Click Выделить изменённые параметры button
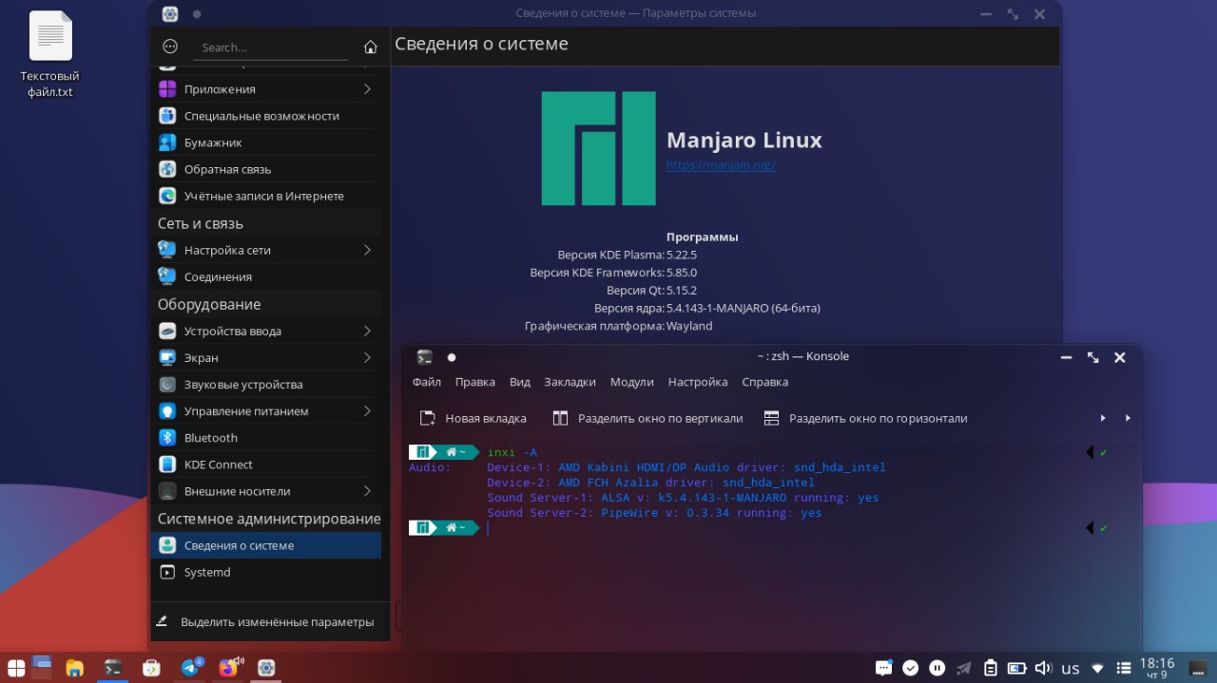 265,621
